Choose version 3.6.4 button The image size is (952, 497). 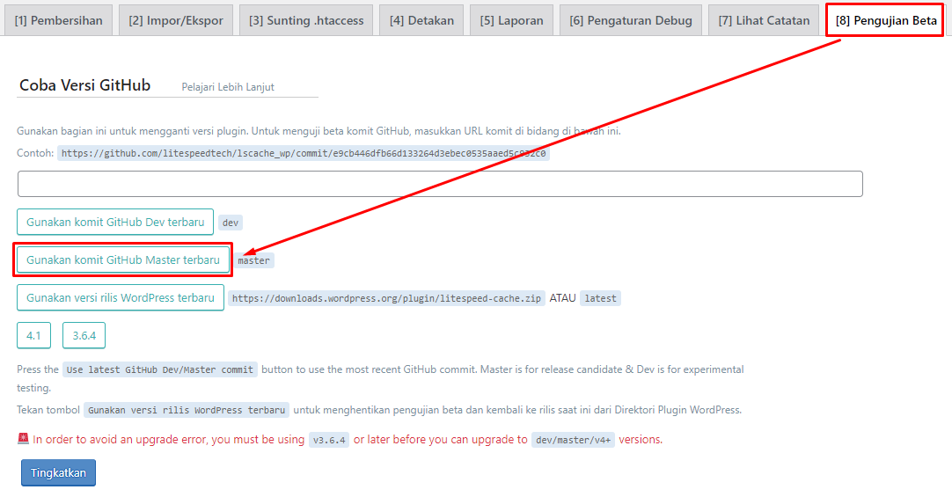coord(84,335)
